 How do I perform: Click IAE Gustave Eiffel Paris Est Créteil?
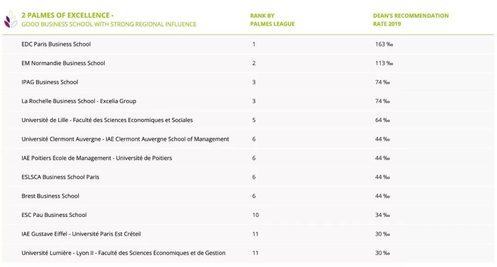tap(81, 234)
